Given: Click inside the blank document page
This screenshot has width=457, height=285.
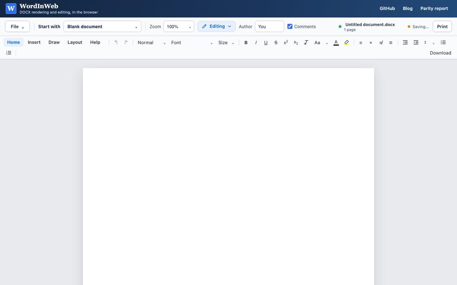Looking at the screenshot, I should coord(228,177).
